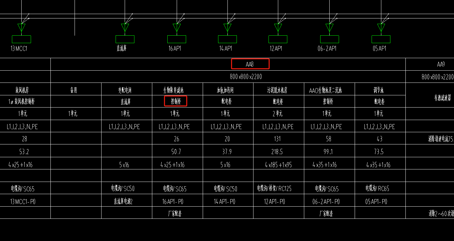The image size is (454, 241).
Task: Pick the green triangle symbol feeding 16AP1
Action: coord(177,28)
